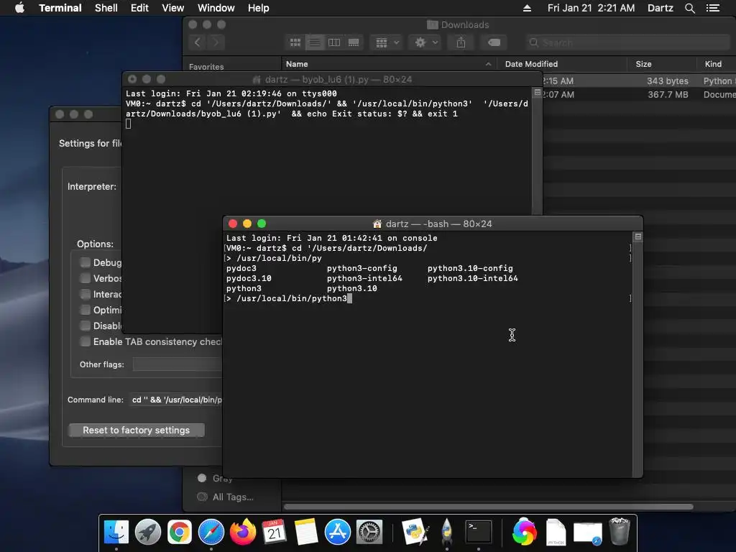Enable the Verbose option checkbox
This screenshot has height=552, width=736.
tap(85, 278)
